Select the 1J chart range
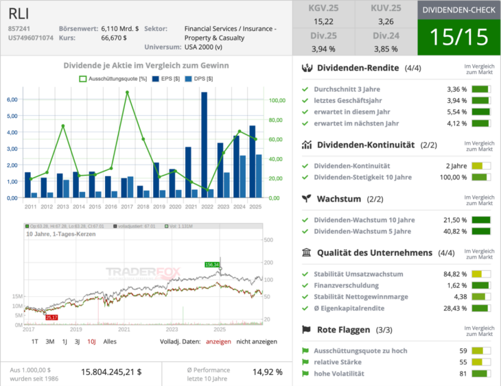 (65, 341)
